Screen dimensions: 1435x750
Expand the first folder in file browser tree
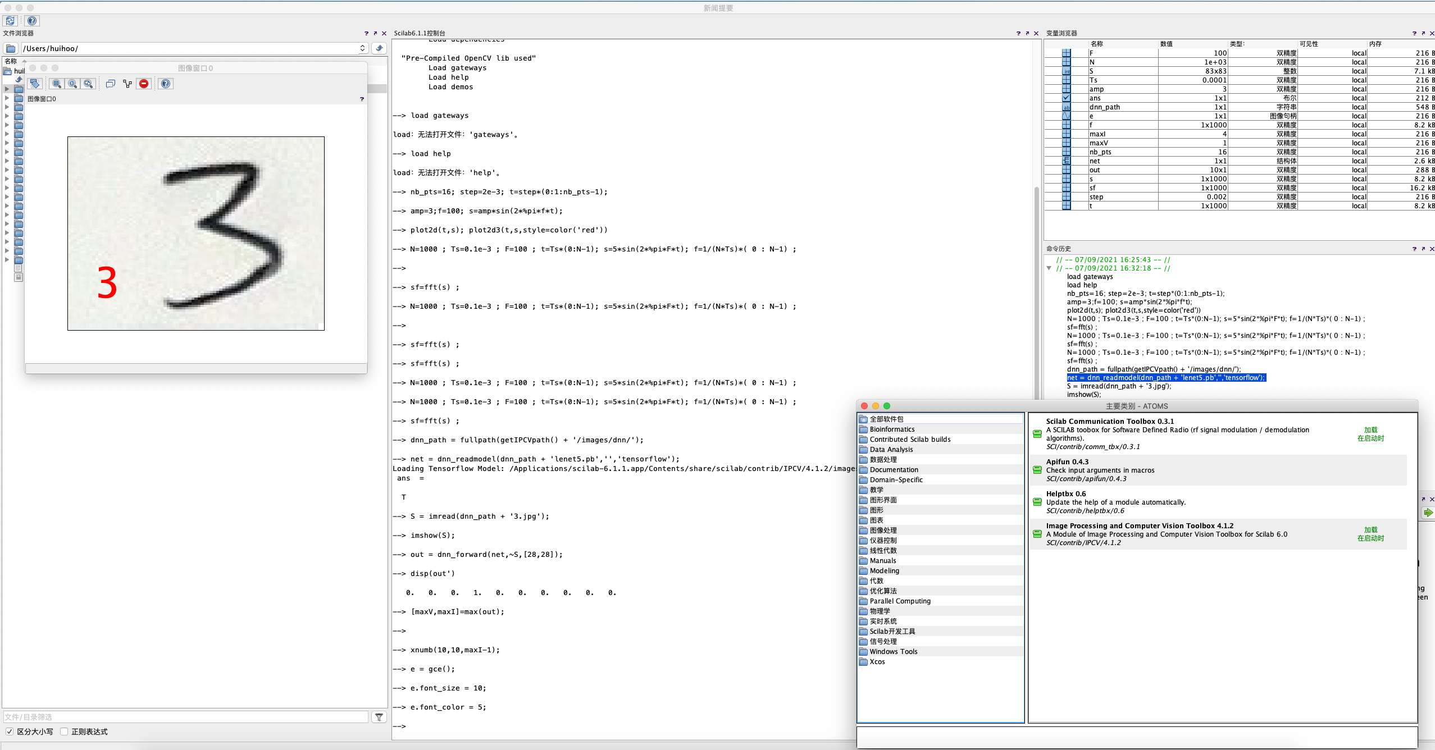click(x=7, y=89)
